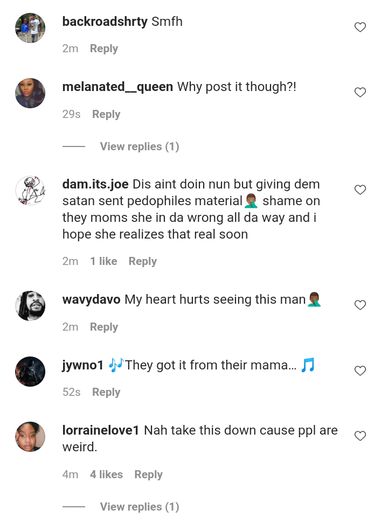This screenshot has width=388, height=531.
Task: Like backroadshrty's "Smfh" comment
Action: [x=360, y=27]
